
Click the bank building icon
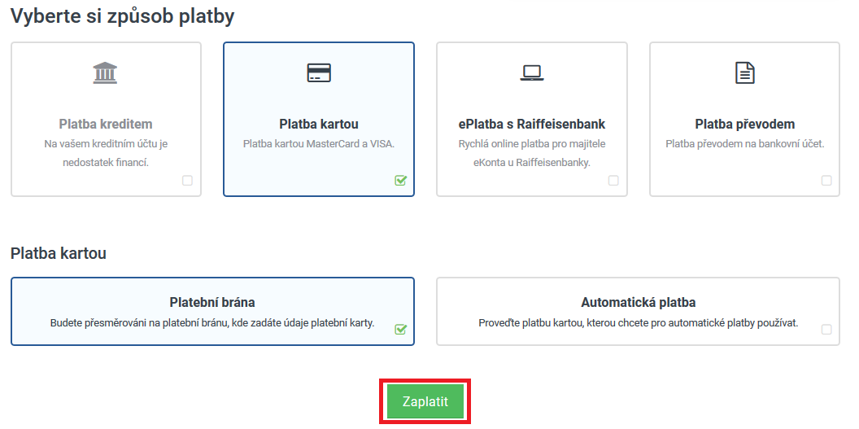point(105,73)
